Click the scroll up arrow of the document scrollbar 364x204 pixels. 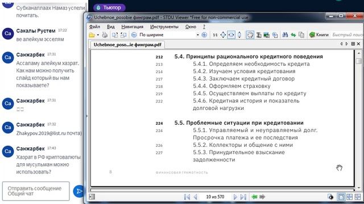pos(359,53)
